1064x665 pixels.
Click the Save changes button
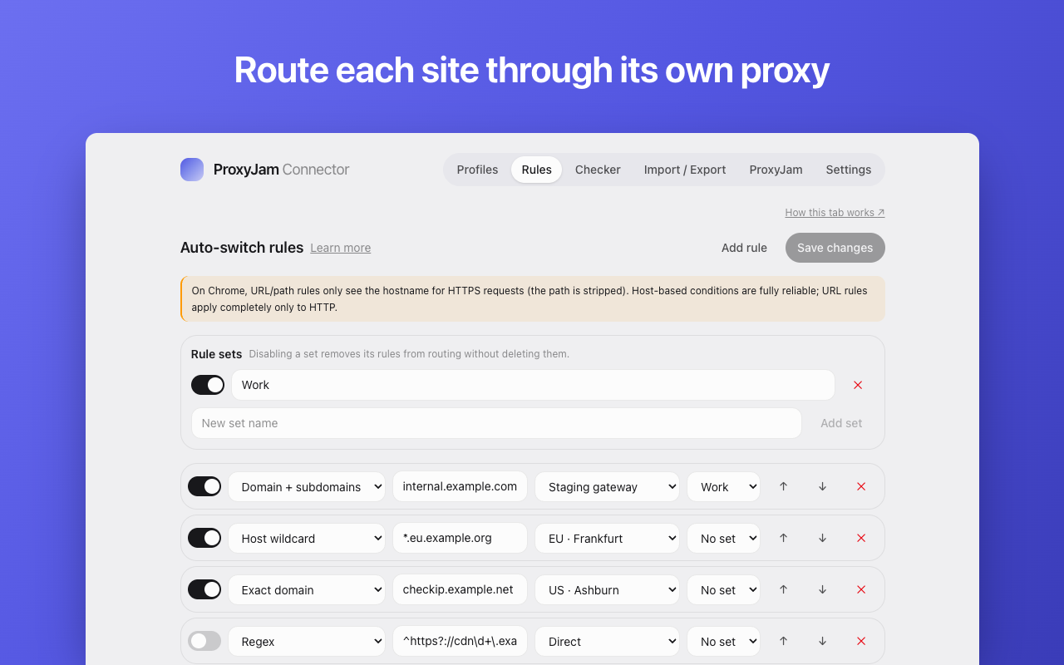point(835,248)
